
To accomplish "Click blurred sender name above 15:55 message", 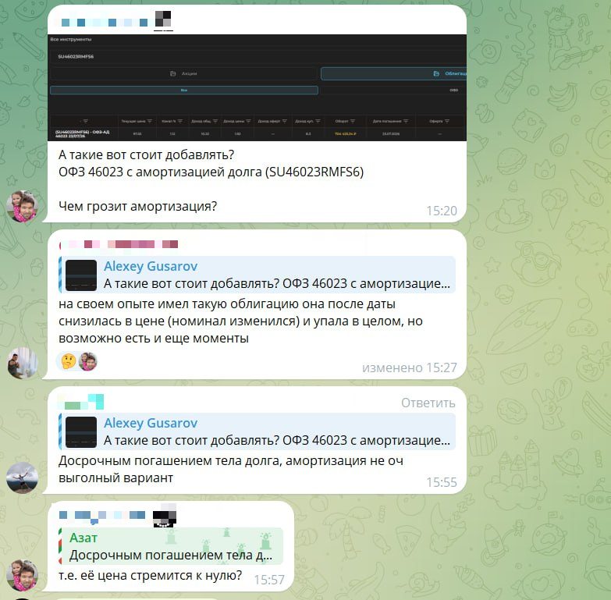I will coord(82,403).
